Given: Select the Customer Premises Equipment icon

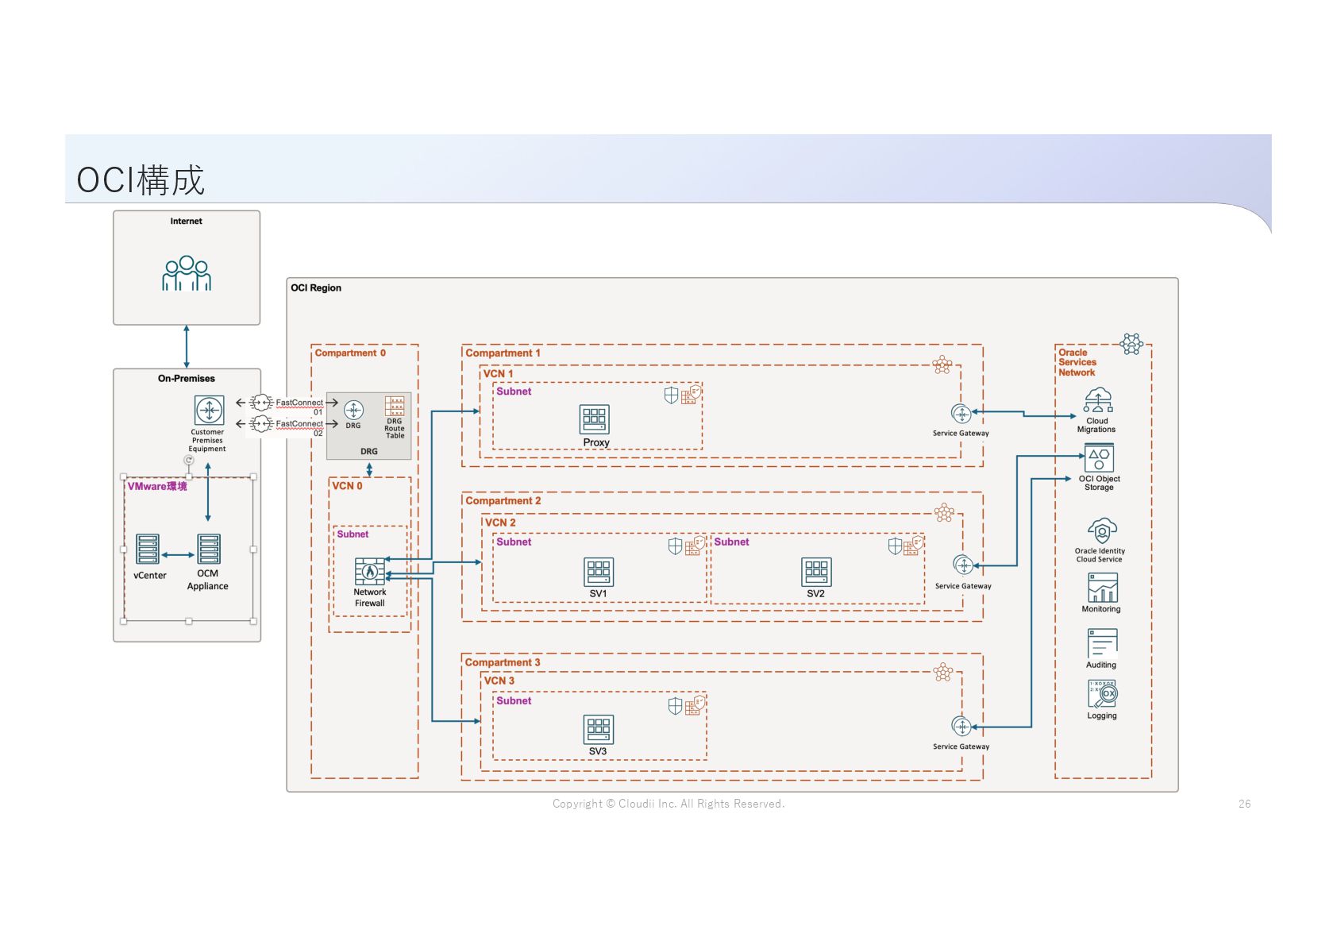Looking at the screenshot, I should [210, 411].
